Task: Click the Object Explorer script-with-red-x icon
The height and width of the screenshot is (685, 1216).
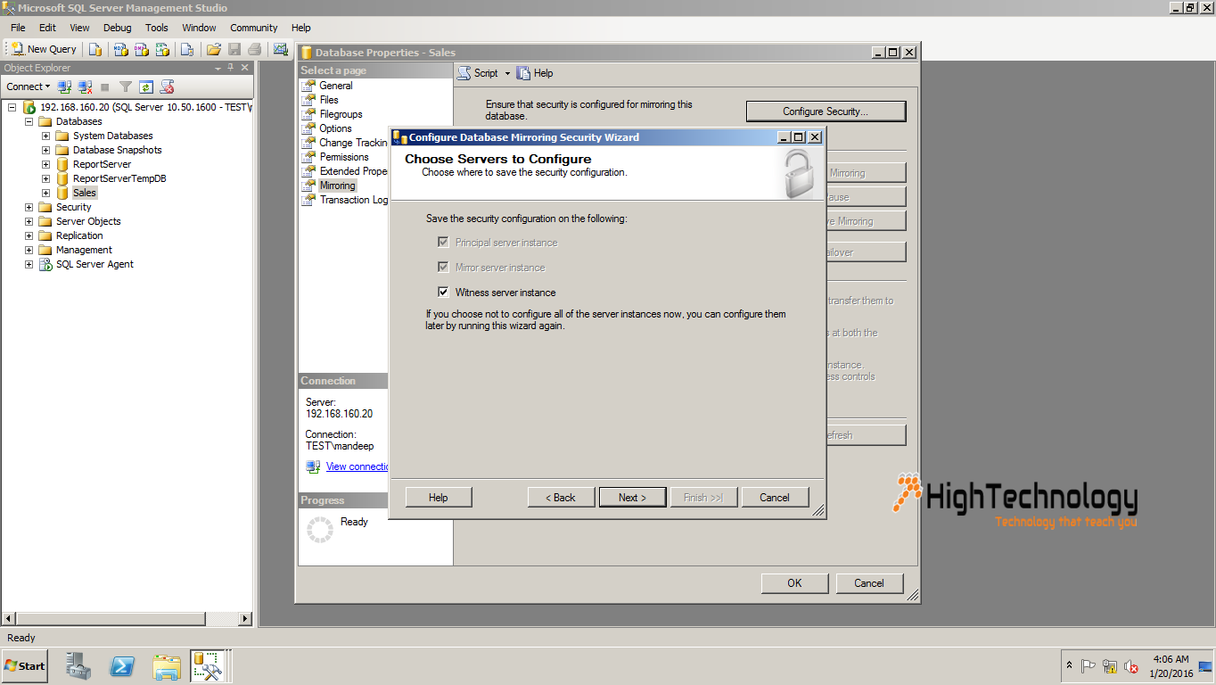Action: 167,87
